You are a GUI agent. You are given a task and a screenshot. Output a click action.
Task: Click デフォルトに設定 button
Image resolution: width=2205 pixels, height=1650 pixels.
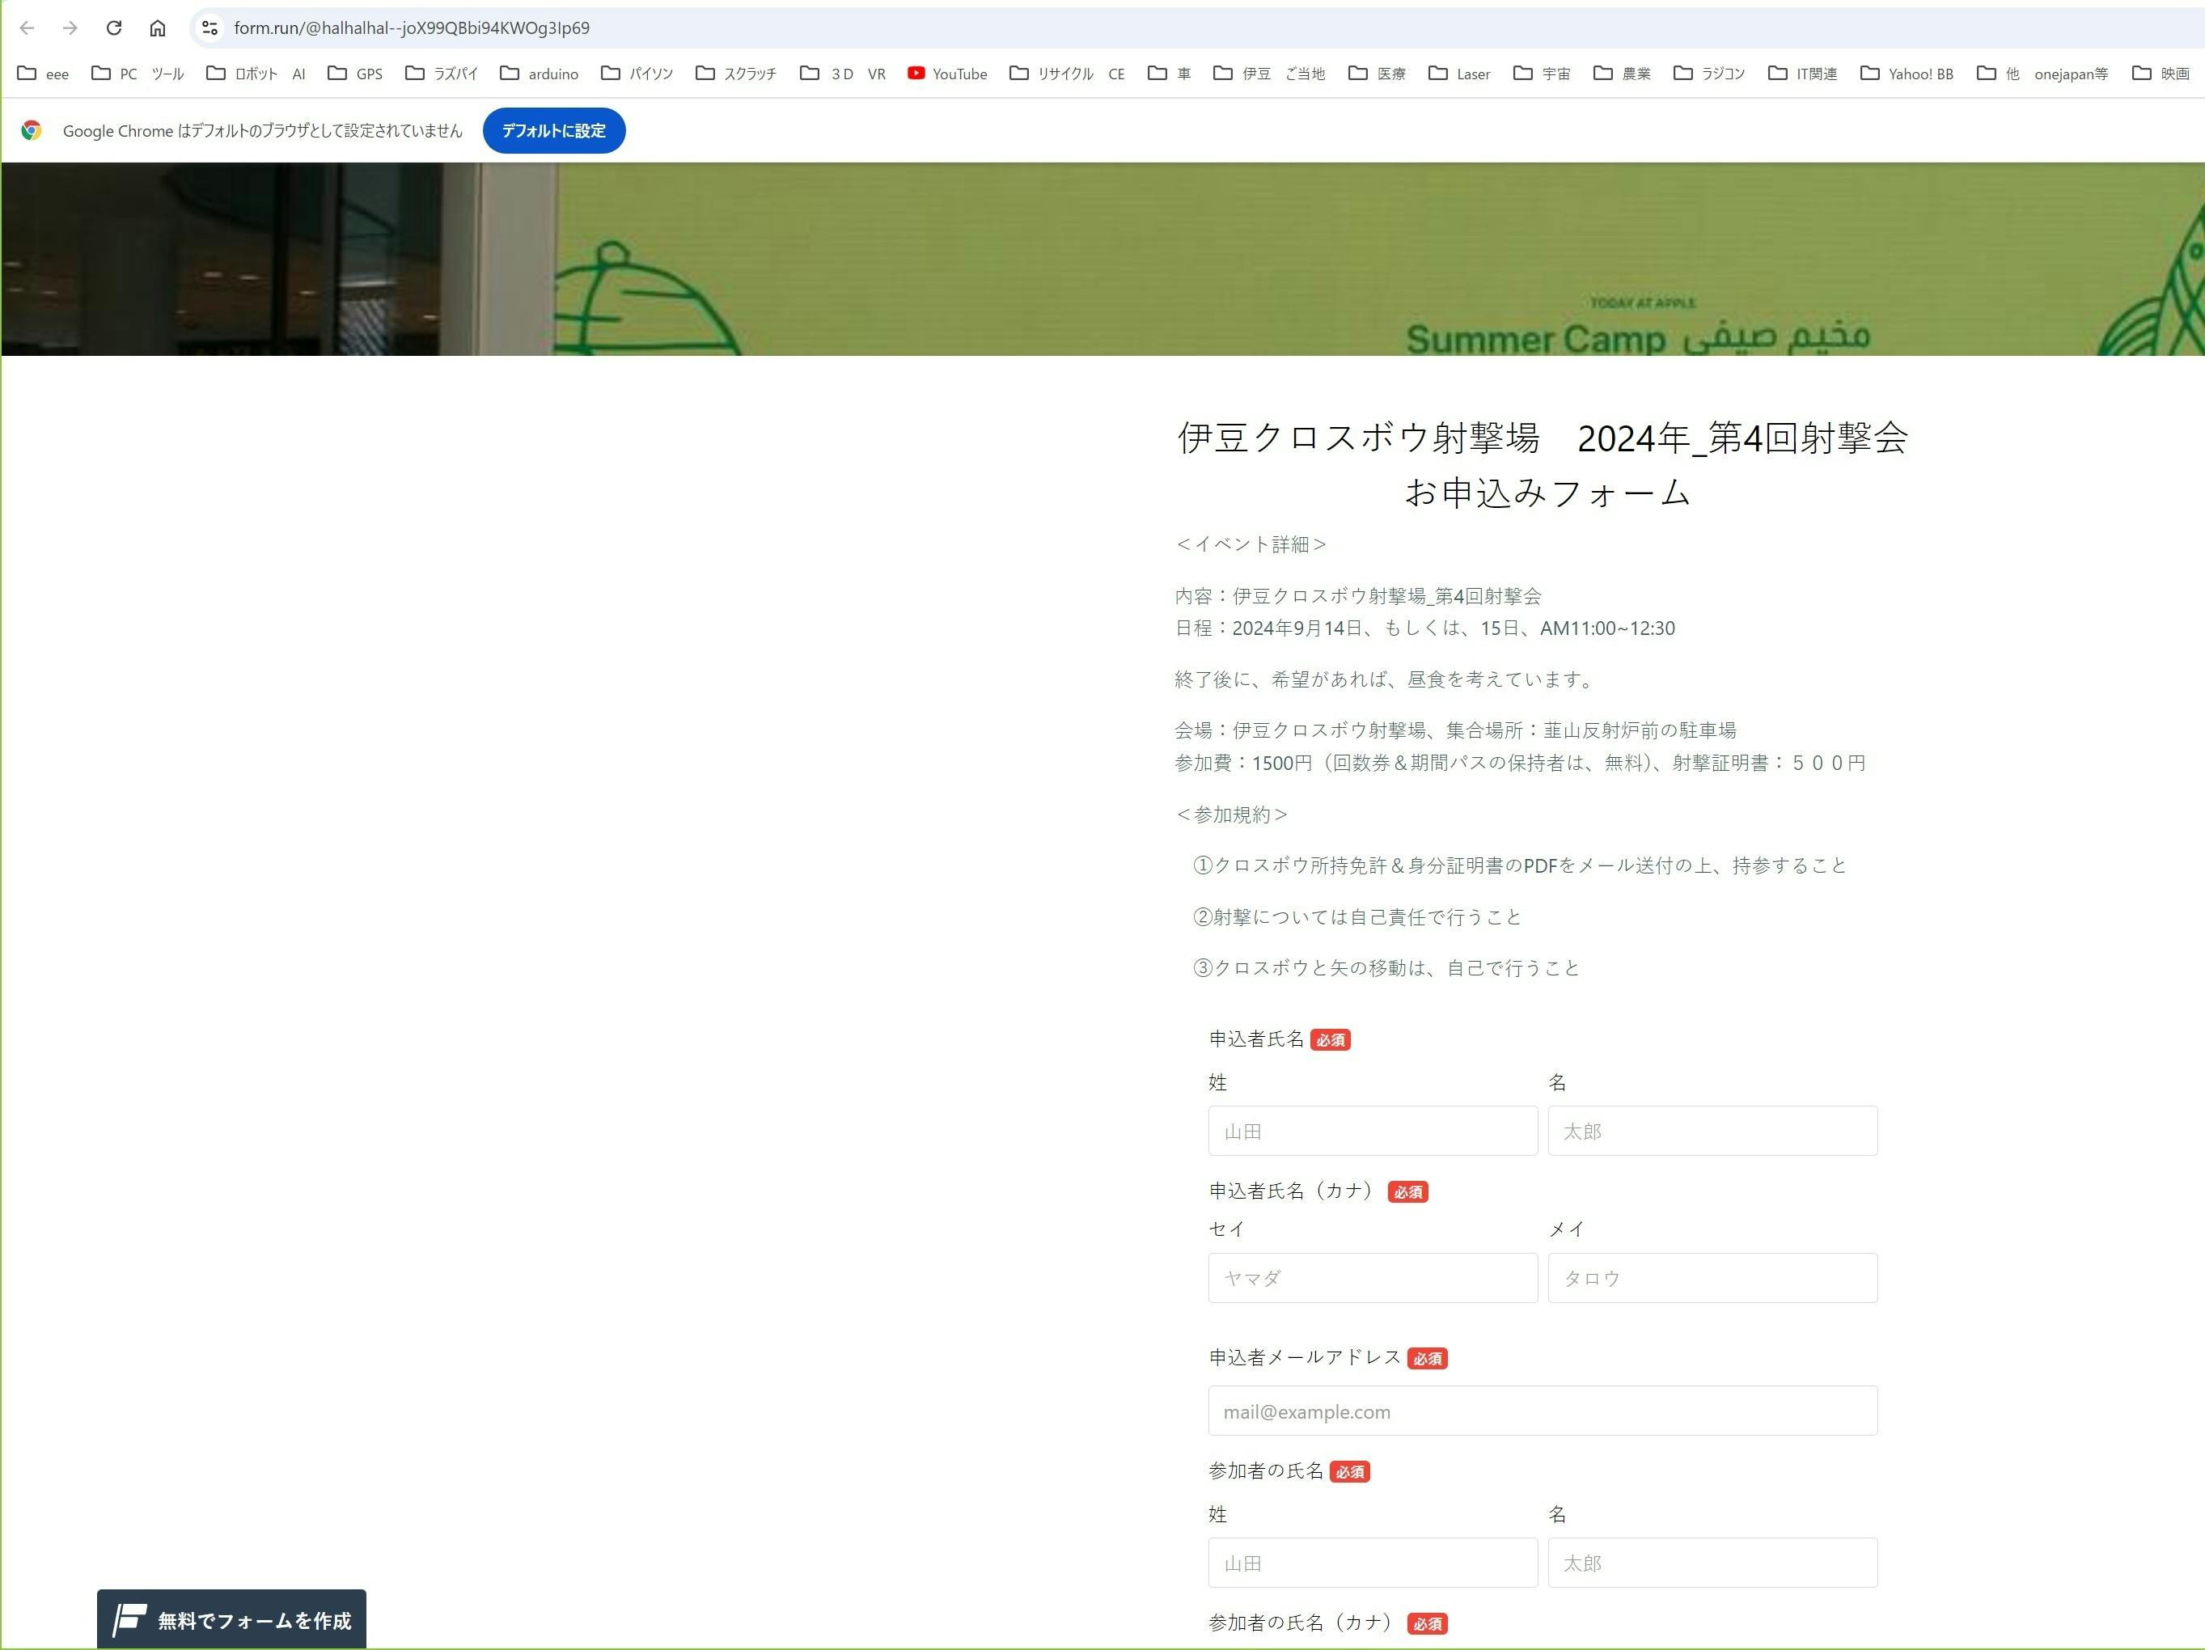[x=553, y=130]
